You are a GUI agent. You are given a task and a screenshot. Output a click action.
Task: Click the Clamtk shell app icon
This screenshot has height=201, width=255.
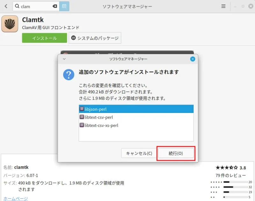point(10,24)
